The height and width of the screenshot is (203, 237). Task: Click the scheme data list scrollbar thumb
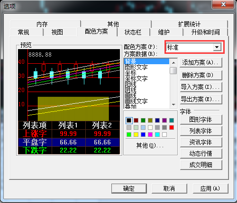(x=173, y=70)
